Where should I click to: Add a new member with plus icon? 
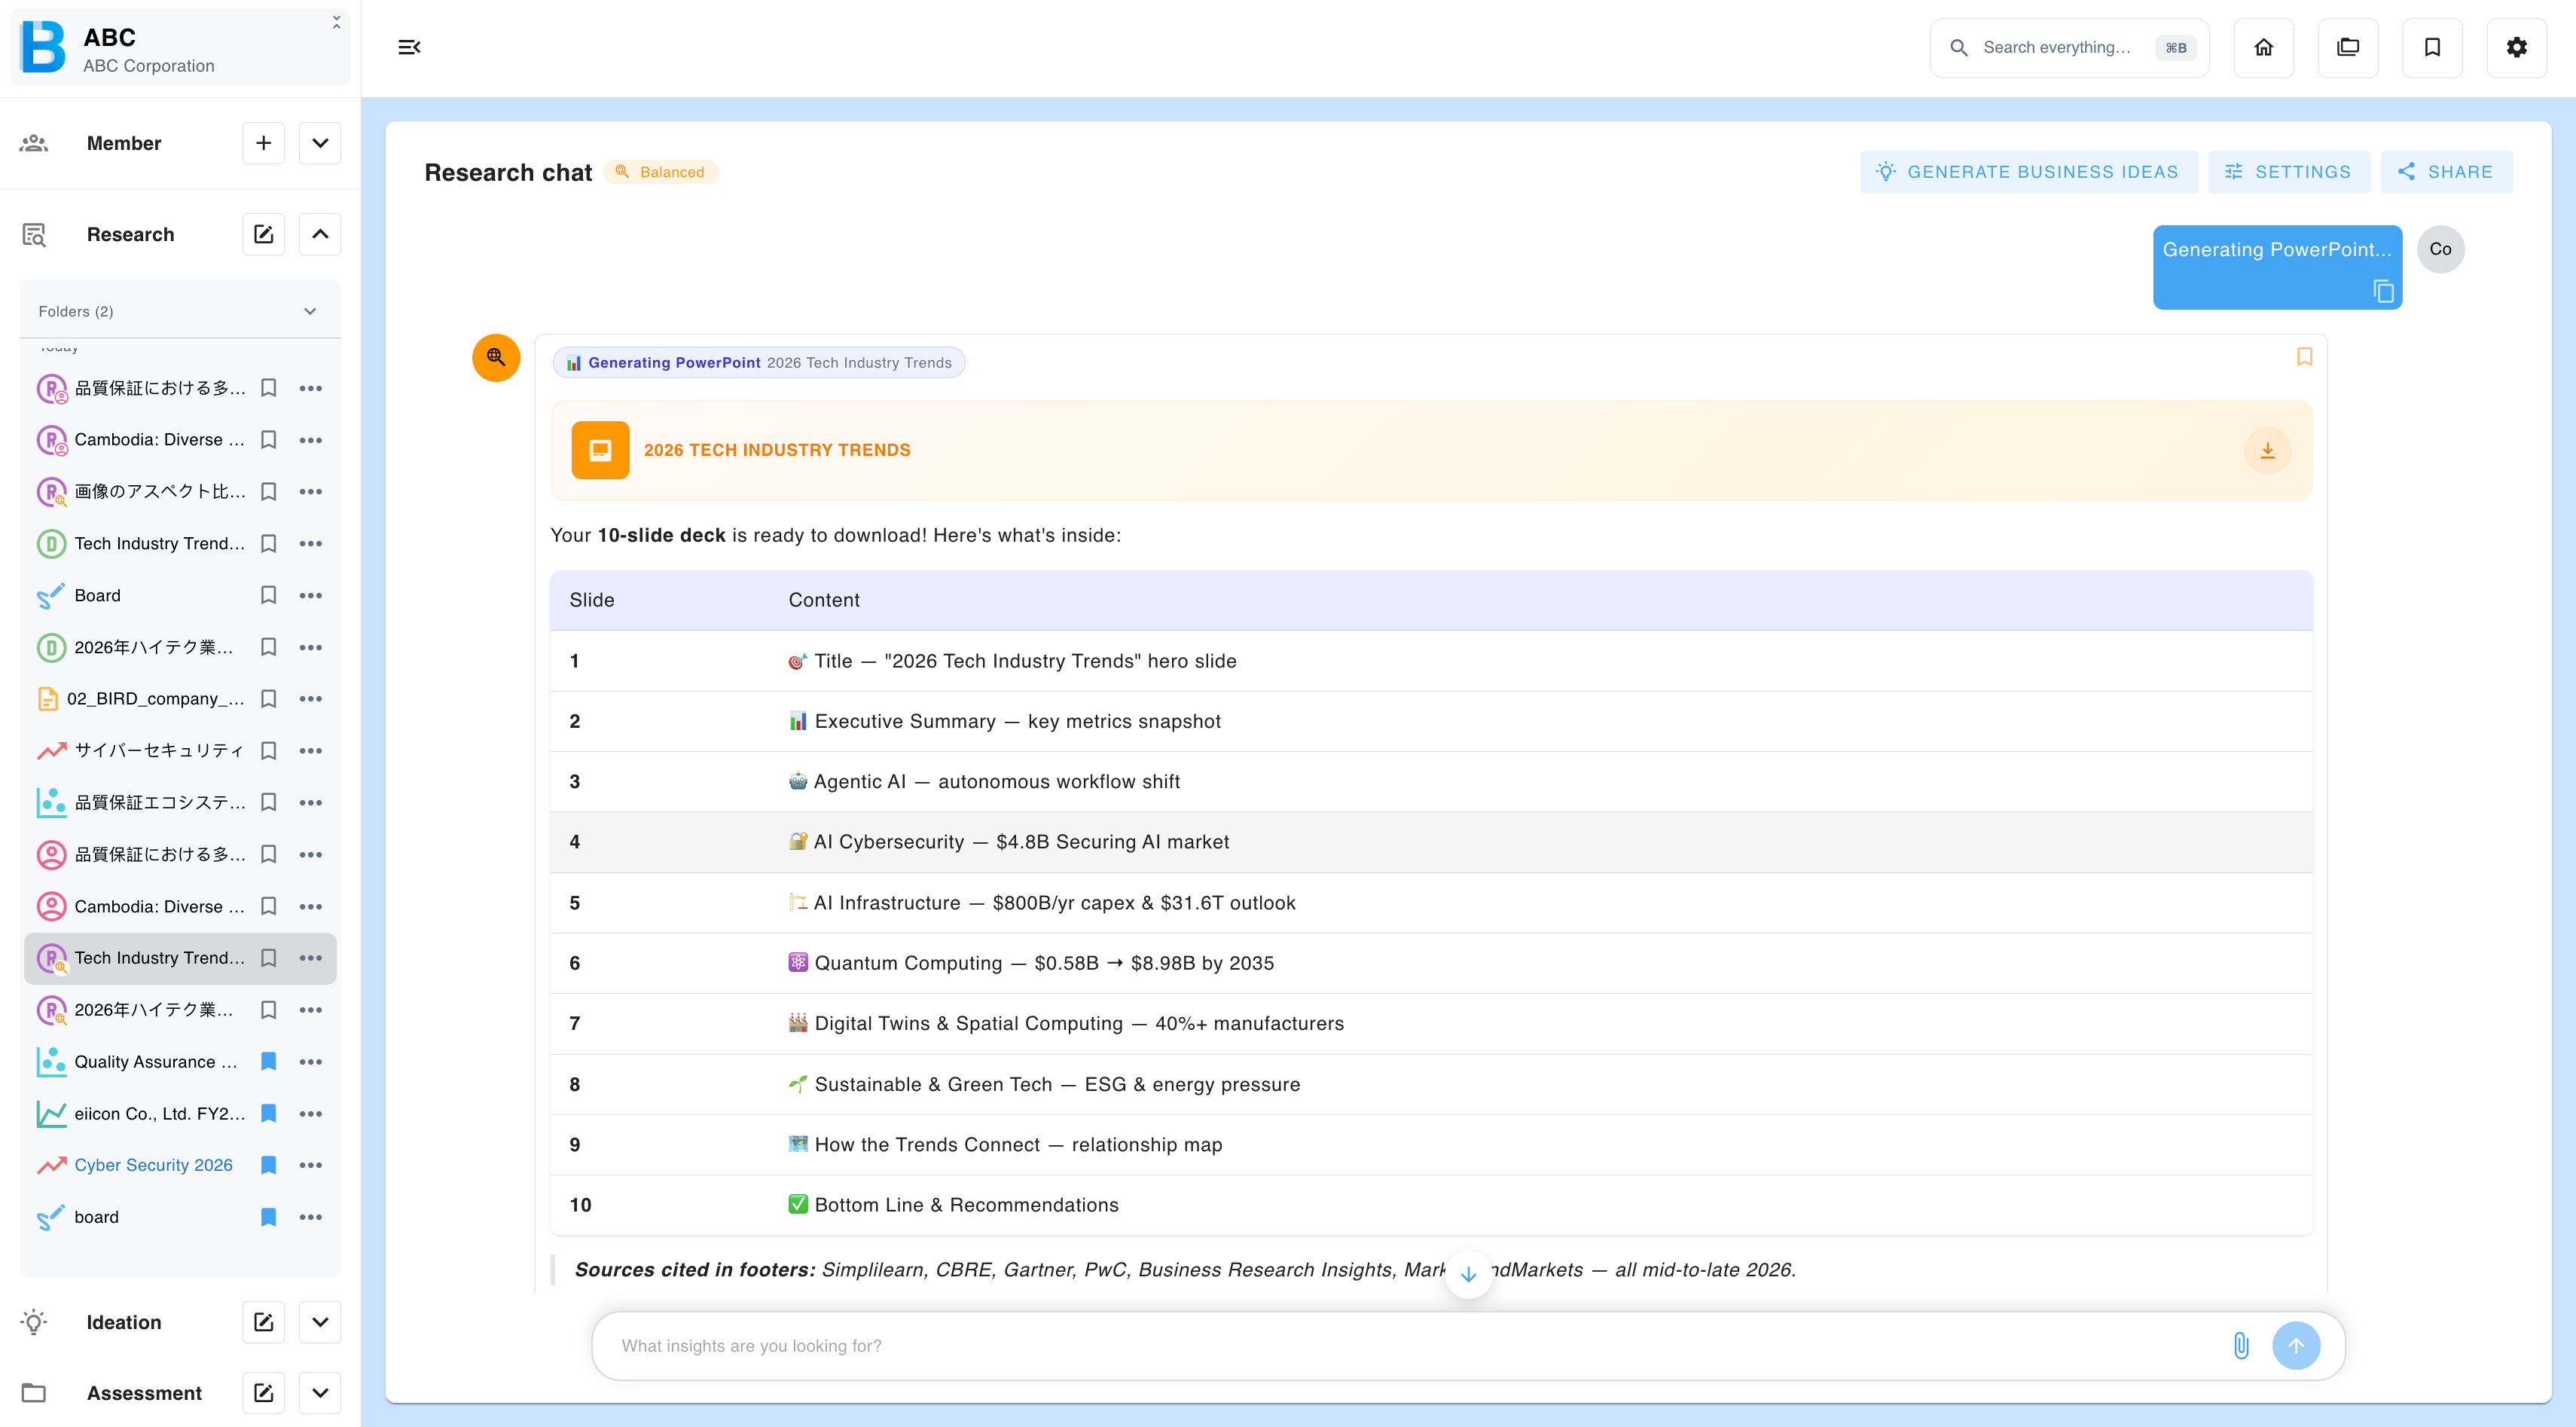click(264, 143)
